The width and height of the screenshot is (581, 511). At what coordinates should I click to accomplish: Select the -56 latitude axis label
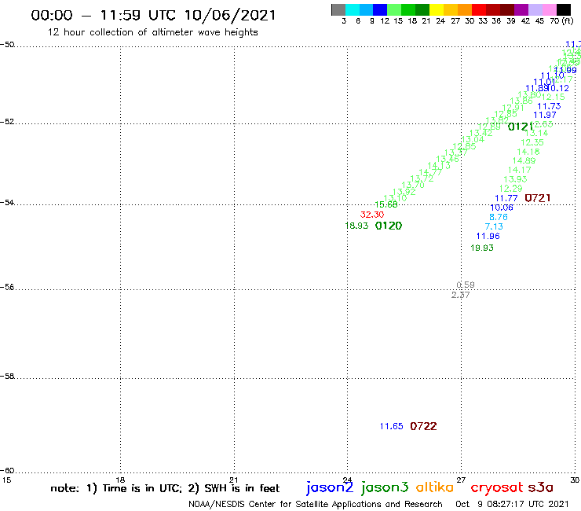(x=7, y=287)
